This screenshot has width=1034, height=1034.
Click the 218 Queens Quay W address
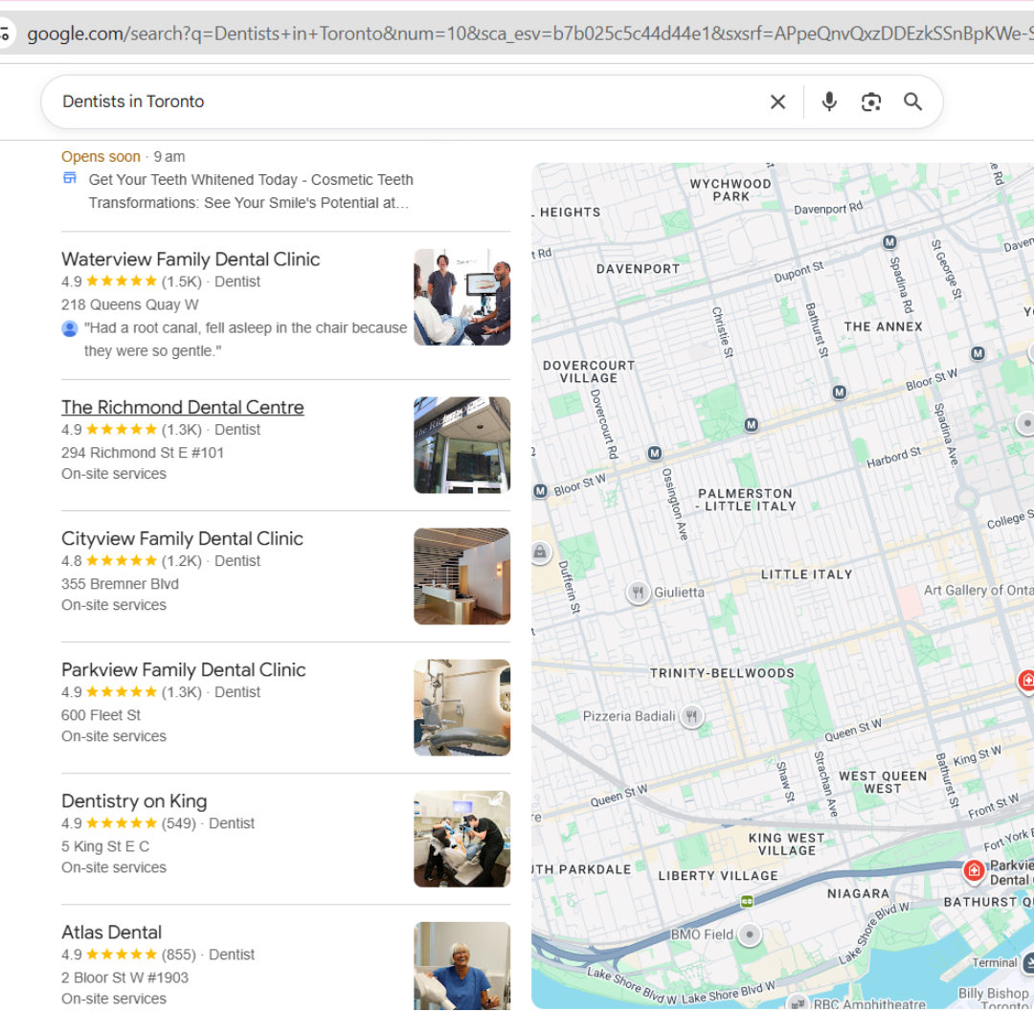tap(130, 304)
